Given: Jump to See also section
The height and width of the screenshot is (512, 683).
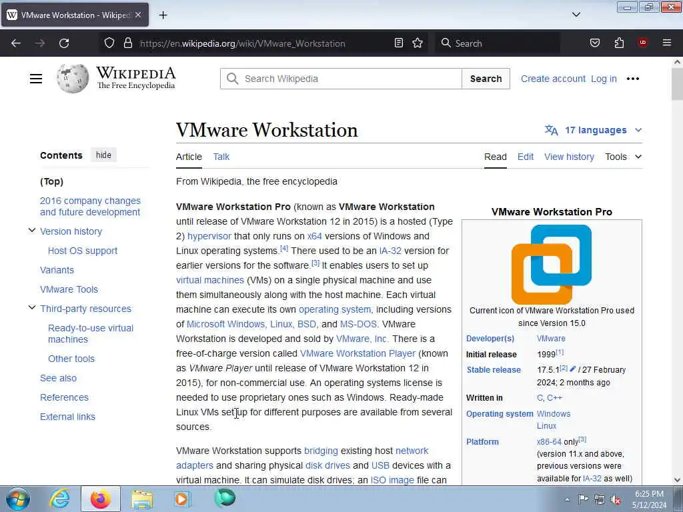Looking at the screenshot, I should click(59, 378).
